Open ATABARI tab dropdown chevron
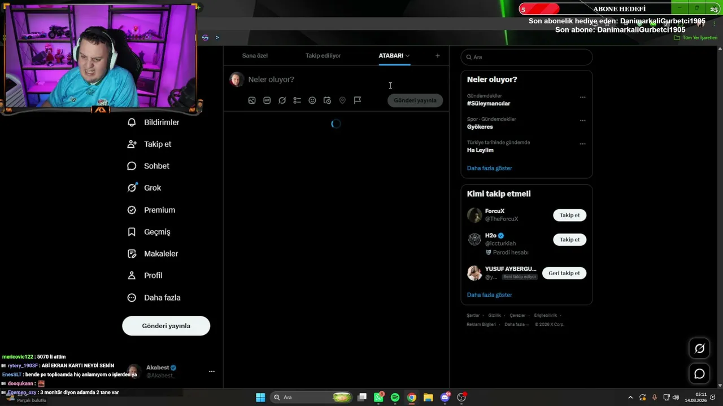723x406 pixels. click(407, 56)
